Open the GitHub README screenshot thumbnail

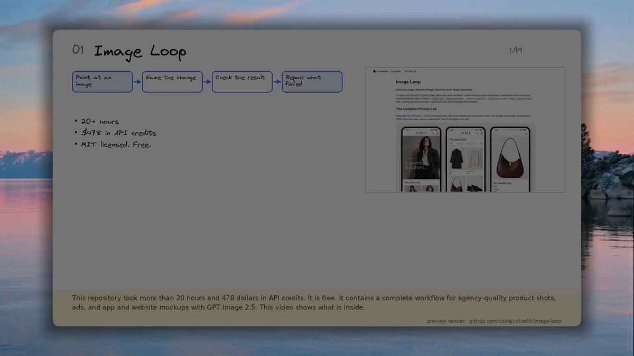click(x=465, y=130)
